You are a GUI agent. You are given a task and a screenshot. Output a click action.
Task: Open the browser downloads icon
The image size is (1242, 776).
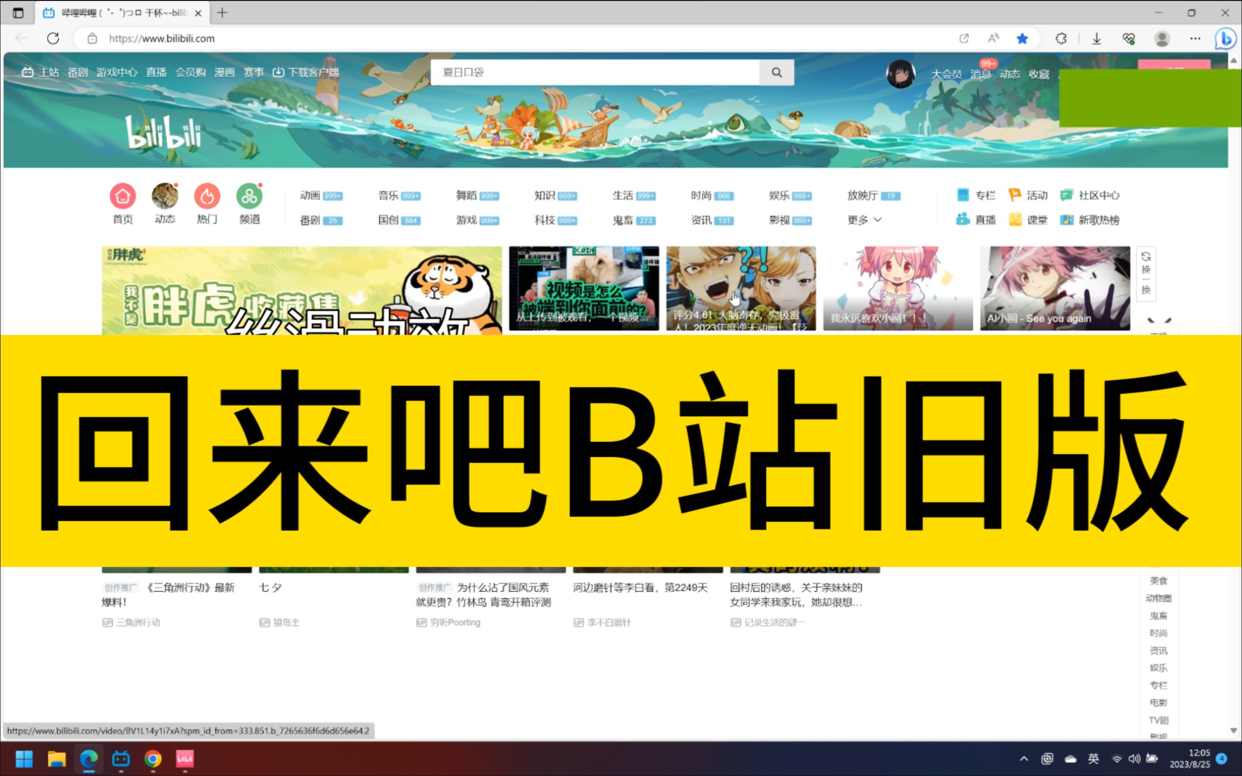1097,38
